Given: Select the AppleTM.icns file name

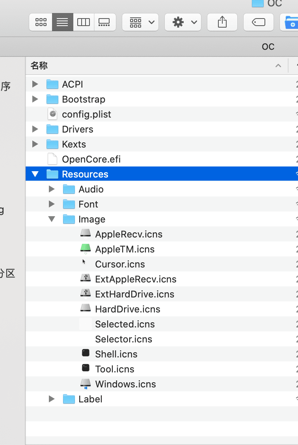Looking at the screenshot, I should pyautogui.click(x=125, y=249).
